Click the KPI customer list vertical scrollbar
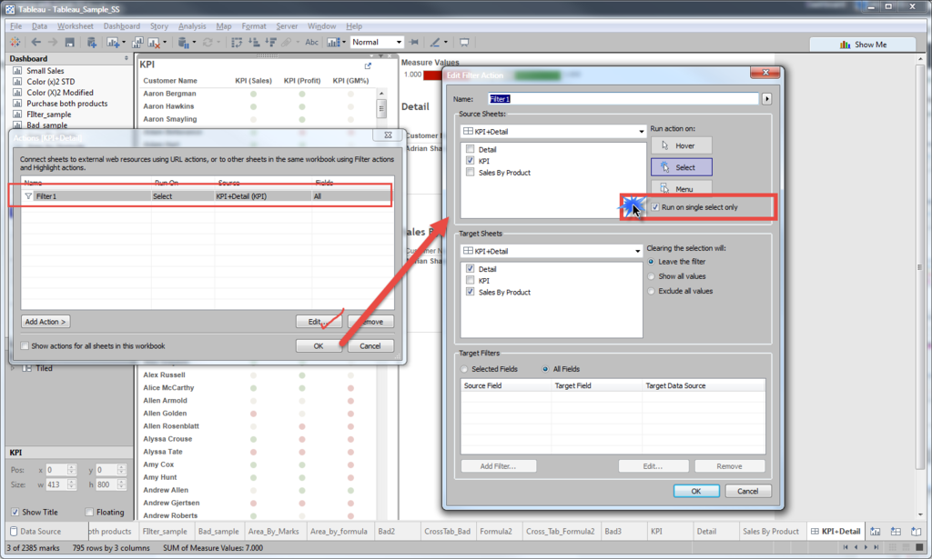 click(381, 110)
